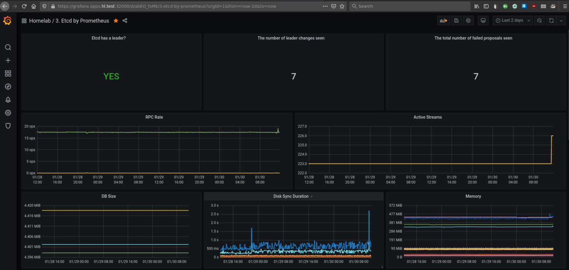Open the Alerting bell icon in sidebar
The height and width of the screenshot is (270, 569).
pos(8,99)
